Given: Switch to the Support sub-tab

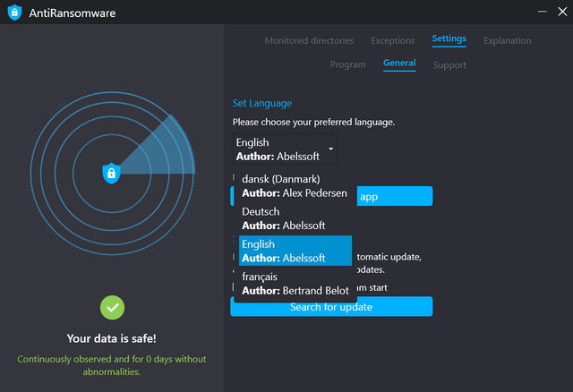Looking at the screenshot, I should point(449,64).
